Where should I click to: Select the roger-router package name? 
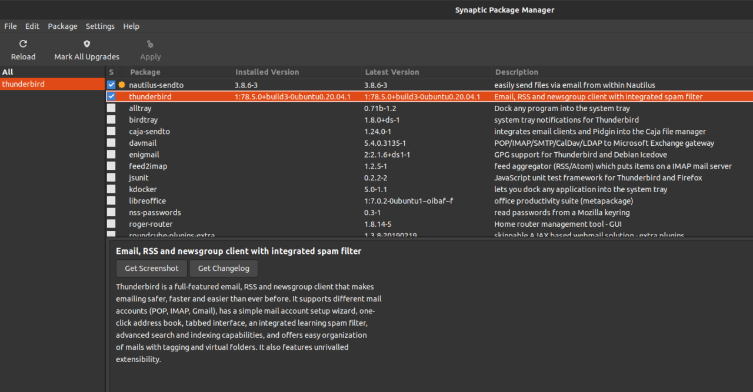click(x=151, y=224)
